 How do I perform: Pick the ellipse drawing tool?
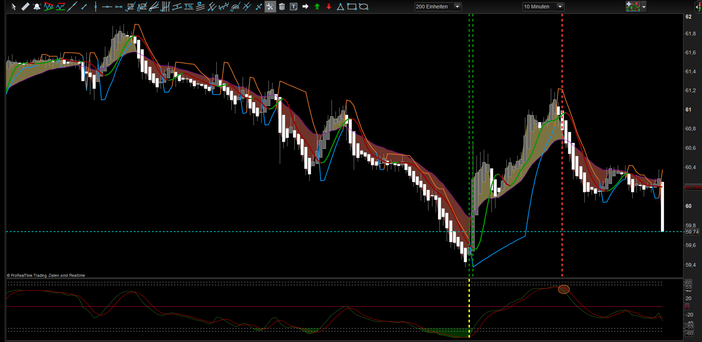364,7
